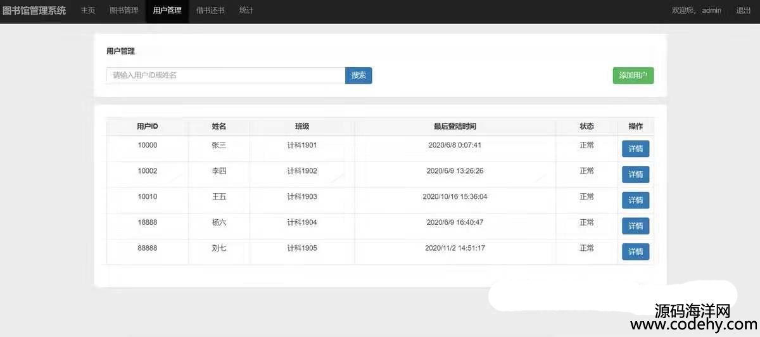Click the 用户ID column header

point(147,127)
